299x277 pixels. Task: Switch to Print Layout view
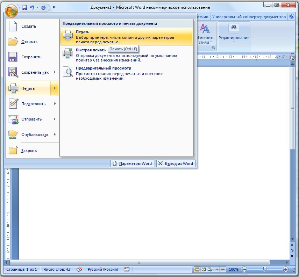pyautogui.click(x=197, y=270)
